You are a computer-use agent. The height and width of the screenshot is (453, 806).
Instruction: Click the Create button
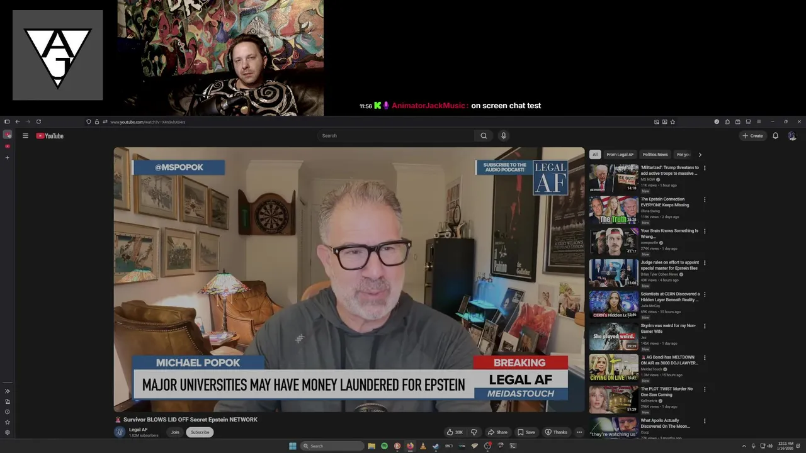752,136
